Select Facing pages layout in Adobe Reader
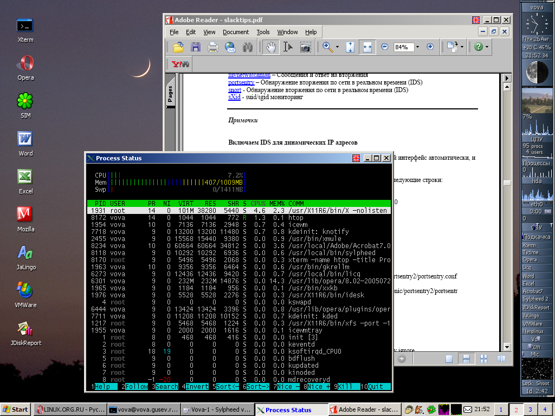Screen dimensions: 555x416 click(501, 359)
